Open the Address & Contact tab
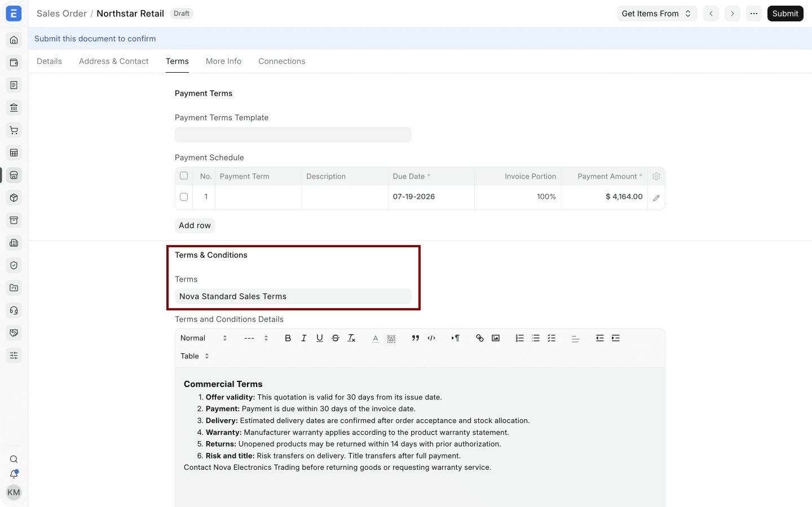 tap(114, 61)
